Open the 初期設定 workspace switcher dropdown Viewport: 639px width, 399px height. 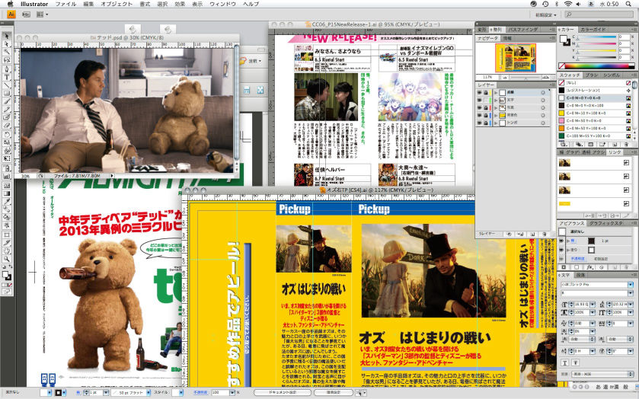(546, 14)
